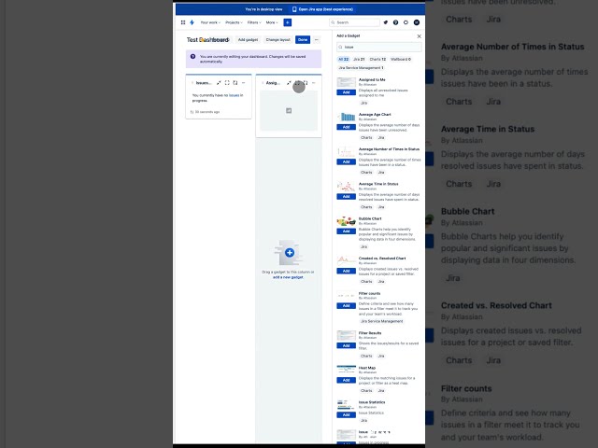Click the Test Dashboard title
598x448 pixels.
[207, 39]
